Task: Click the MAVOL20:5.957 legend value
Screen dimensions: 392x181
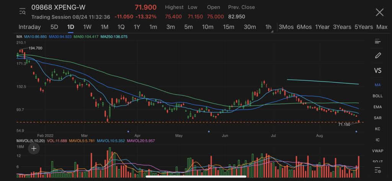Action: pos(141,141)
